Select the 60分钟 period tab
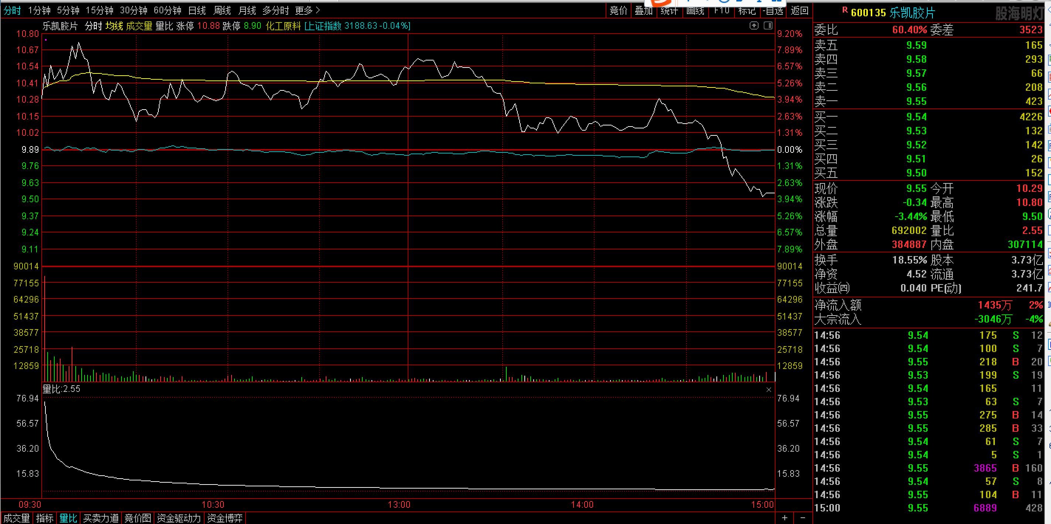 pyautogui.click(x=167, y=11)
